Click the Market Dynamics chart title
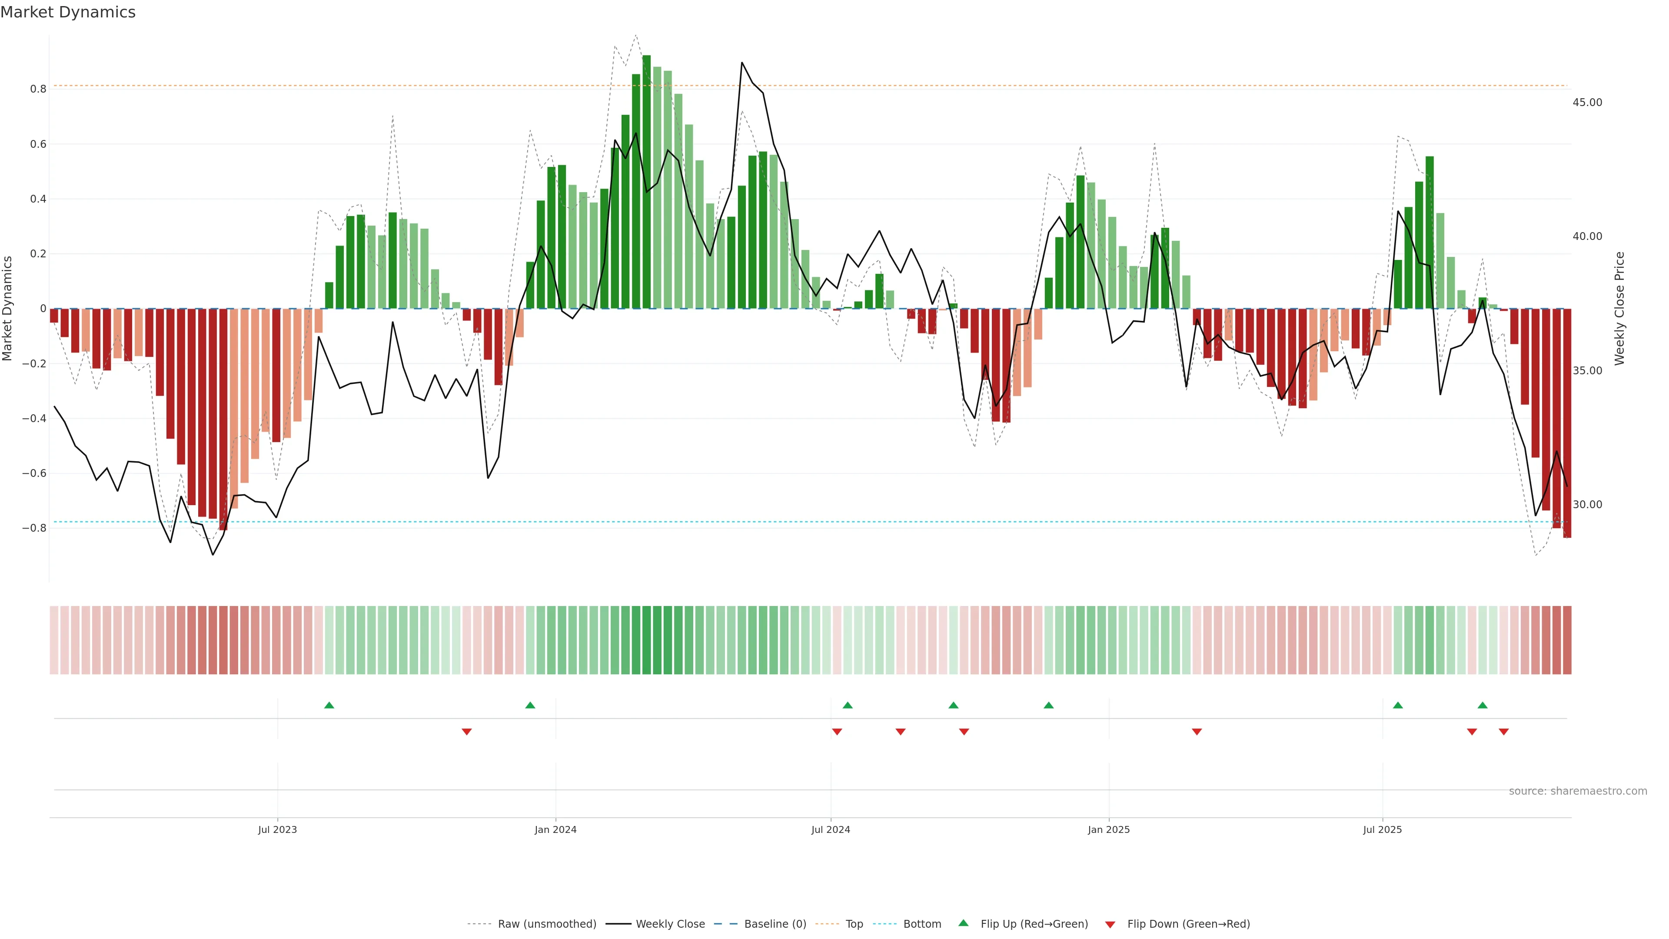The image size is (1669, 939). pos(68,12)
